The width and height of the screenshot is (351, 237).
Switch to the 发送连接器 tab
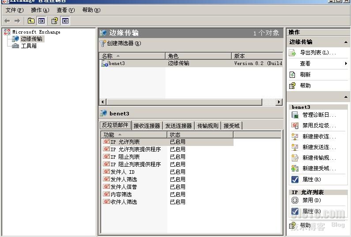click(179, 126)
